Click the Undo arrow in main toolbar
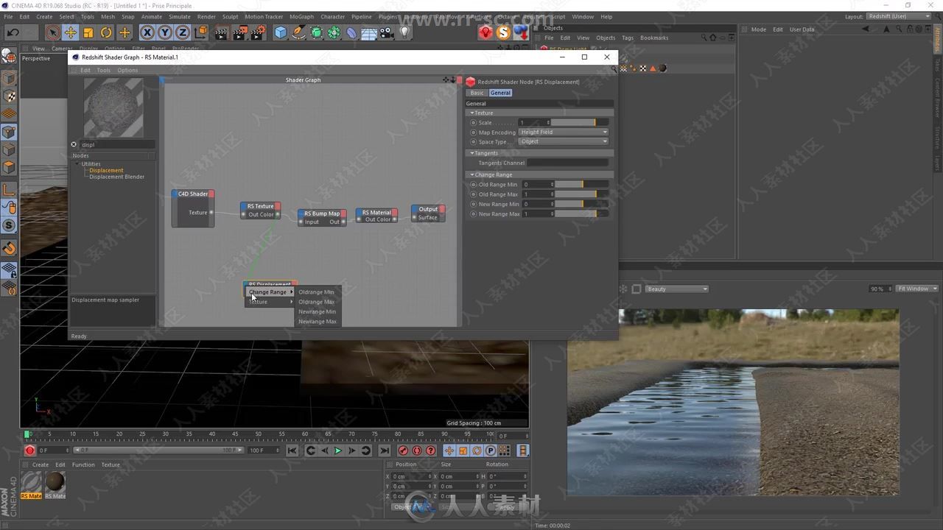Viewport: 943px width, 530px height. (13, 32)
